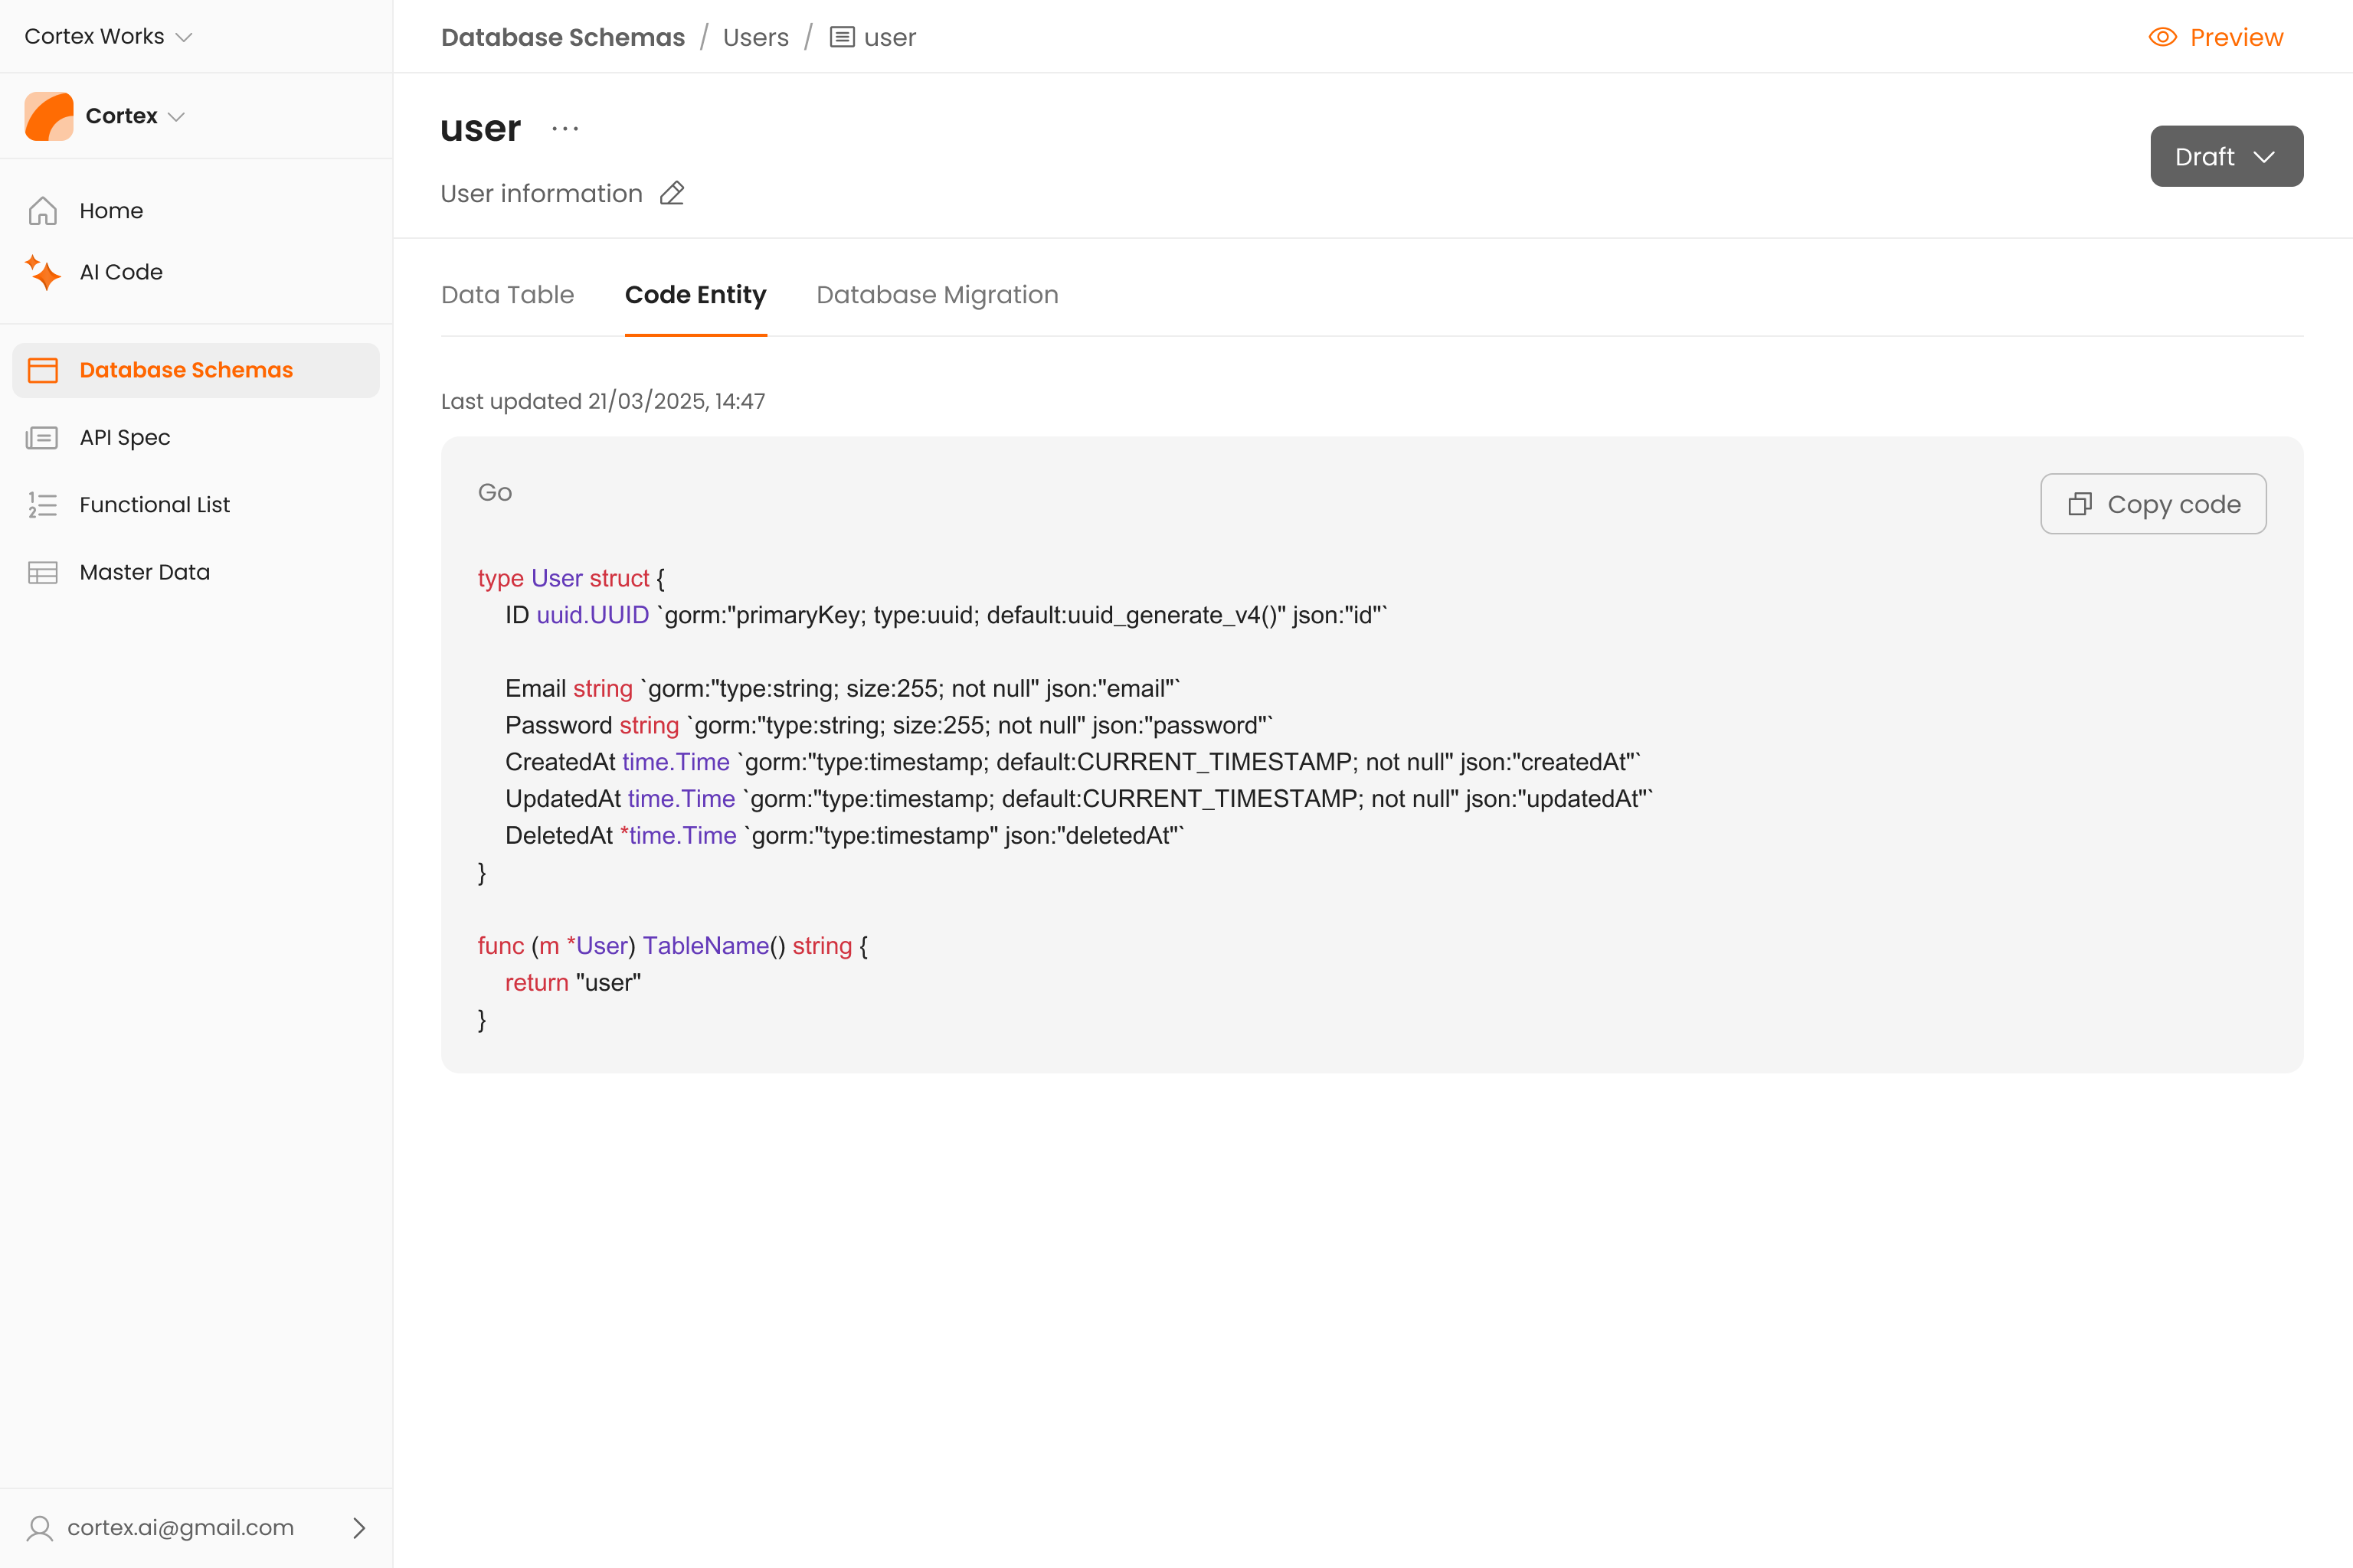Expand the cortex.ai@gmail.com account chevron
This screenshot has width=2353, height=1568.
pyautogui.click(x=359, y=1527)
